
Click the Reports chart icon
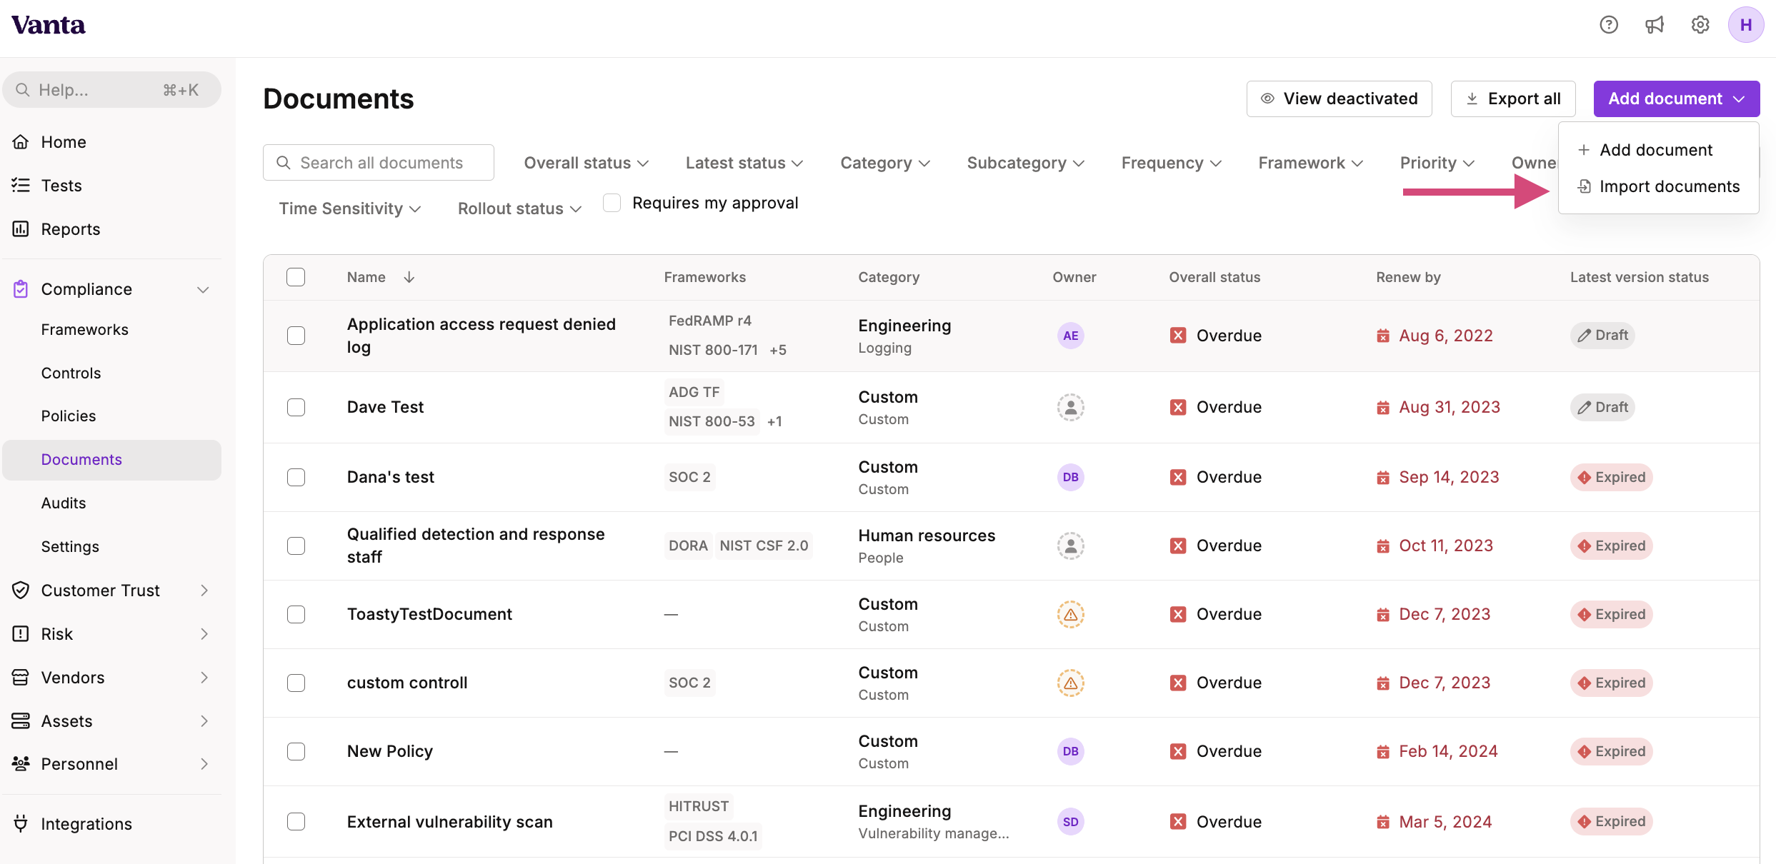[21, 229]
